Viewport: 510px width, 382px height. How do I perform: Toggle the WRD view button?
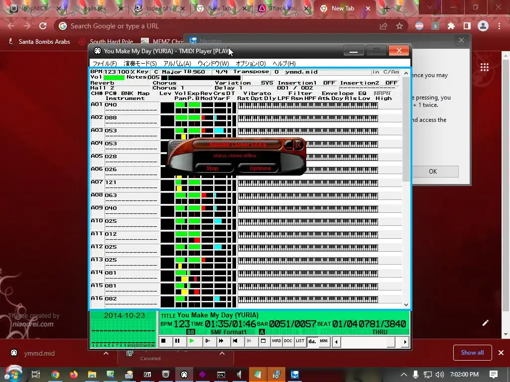pyautogui.click(x=276, y=341)
